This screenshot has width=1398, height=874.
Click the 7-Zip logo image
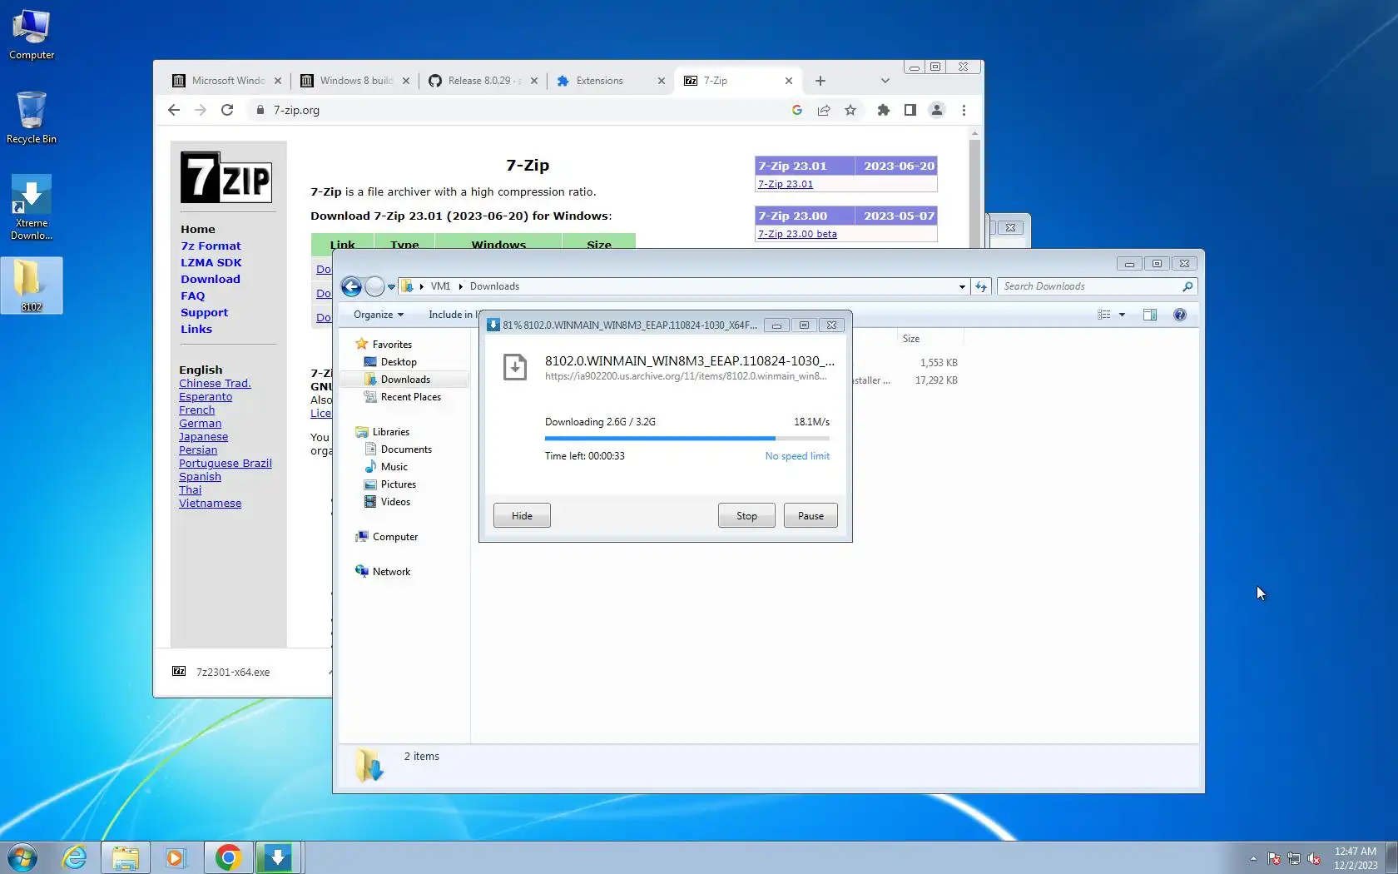(226, 177)
